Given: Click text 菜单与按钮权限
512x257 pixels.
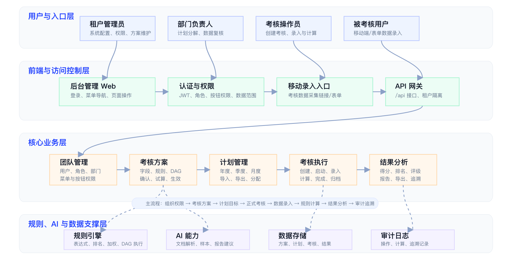Looking at the screenshot, I should pyautogui.click(x=78, y=179).
